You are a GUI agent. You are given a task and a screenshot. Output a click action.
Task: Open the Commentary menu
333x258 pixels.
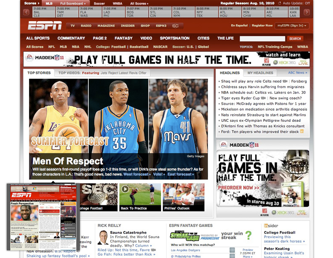(x=71, y=38)
